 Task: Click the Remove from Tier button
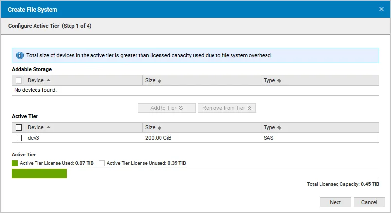coord(227,108)
